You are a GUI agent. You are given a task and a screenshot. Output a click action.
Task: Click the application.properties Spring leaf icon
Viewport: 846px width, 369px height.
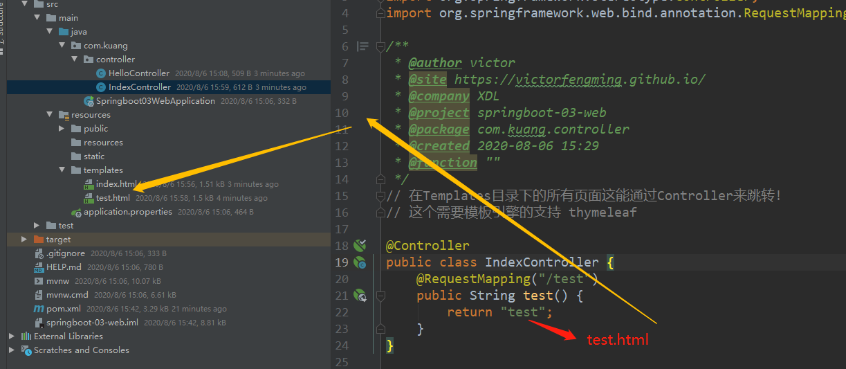[x=77, y=212]
